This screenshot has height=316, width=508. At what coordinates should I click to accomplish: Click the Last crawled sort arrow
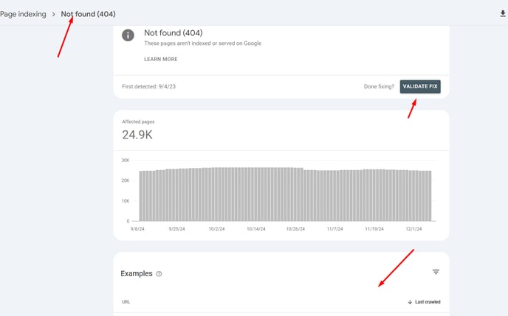pos(410,302)
